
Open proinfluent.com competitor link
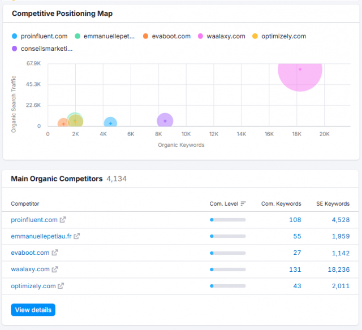(34, 220)
